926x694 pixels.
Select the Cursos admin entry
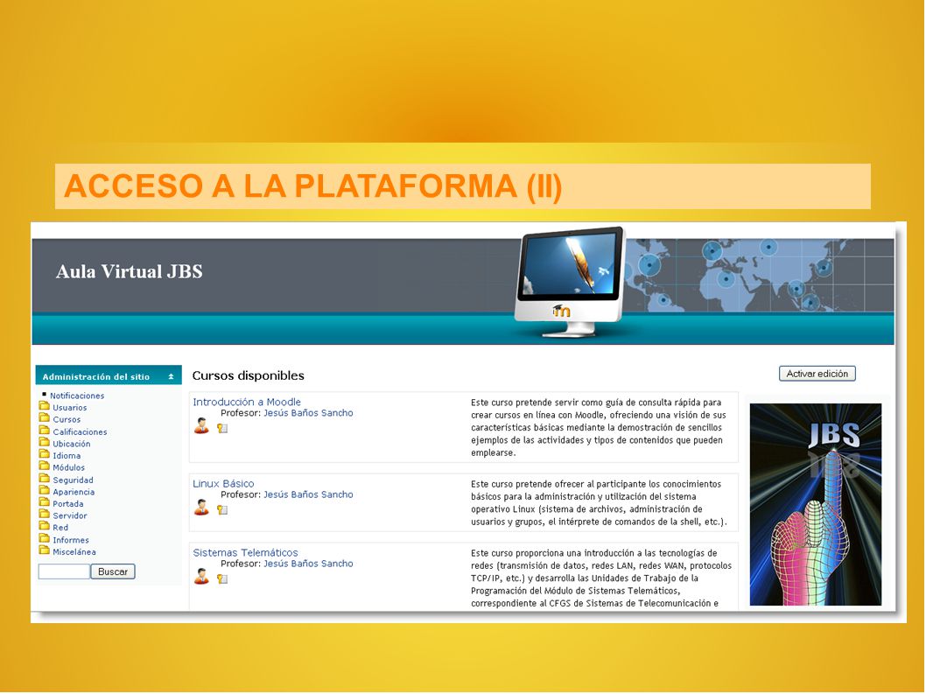tap(67, 419)
